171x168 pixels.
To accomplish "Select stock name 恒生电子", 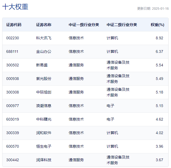I will [44, 146].
